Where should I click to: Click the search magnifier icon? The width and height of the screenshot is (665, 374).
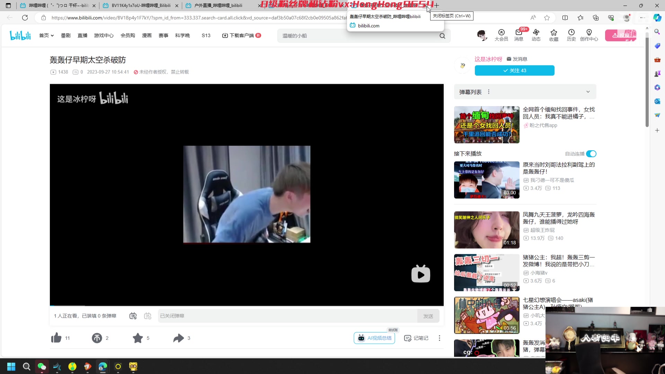pyautogui.click(x=442, y=36)
